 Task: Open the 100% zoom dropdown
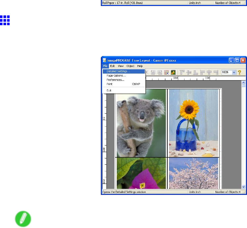[234, 72]
